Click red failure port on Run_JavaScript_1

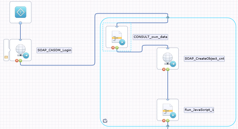(164, 121)
